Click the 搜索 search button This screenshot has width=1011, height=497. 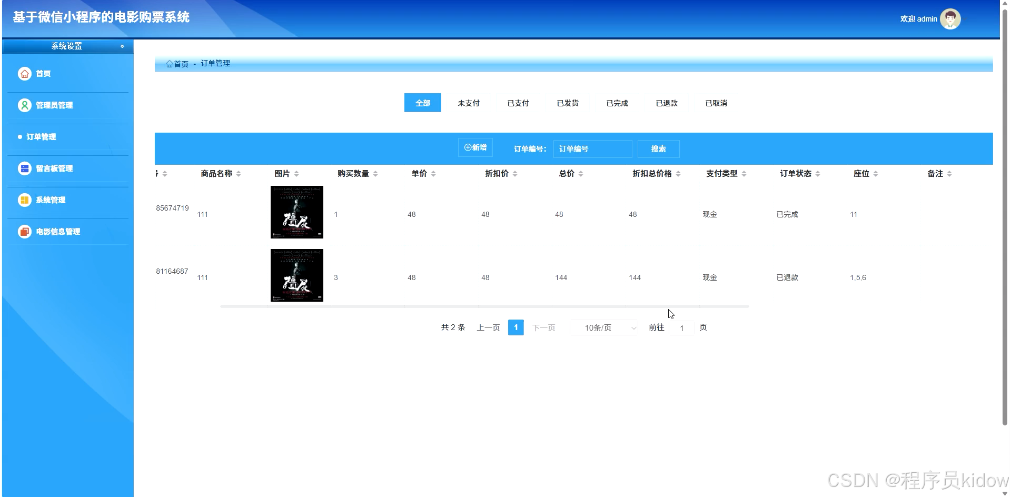pos(658,148)
